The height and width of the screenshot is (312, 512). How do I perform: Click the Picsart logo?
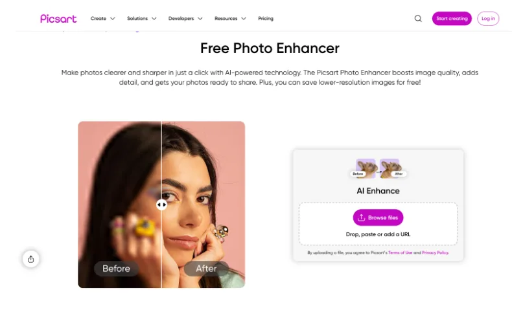click(58, 19)
